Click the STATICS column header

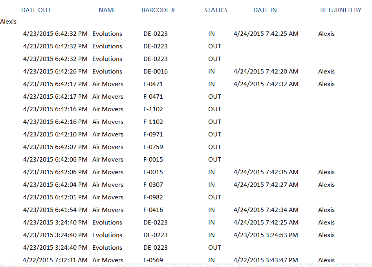pos(216,10)
